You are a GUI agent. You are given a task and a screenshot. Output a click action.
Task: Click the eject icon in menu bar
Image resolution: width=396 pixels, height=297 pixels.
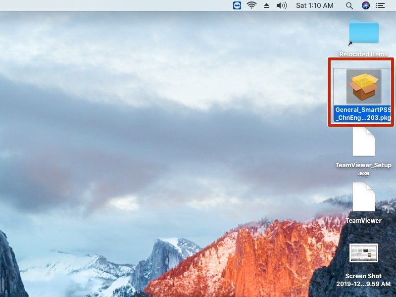point(266,5)
